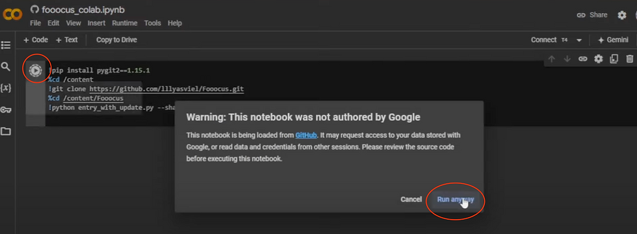Click Connect T4 button
Image resolution: width=637 pixels, height=234 pixels.
[549, 40]
